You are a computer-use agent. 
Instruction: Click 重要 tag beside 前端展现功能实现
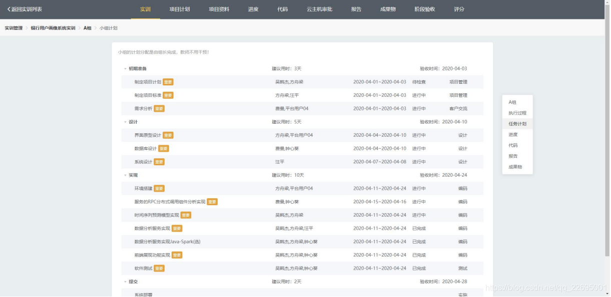(177, 255)
